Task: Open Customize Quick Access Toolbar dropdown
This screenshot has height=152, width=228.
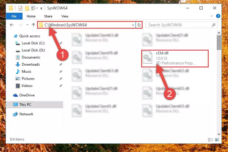Action: (41, 8)
